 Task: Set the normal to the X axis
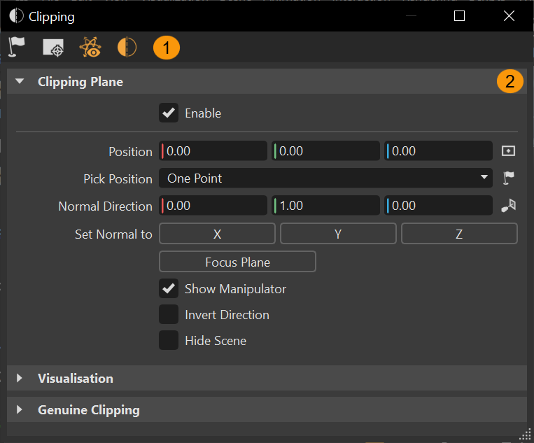217,234
